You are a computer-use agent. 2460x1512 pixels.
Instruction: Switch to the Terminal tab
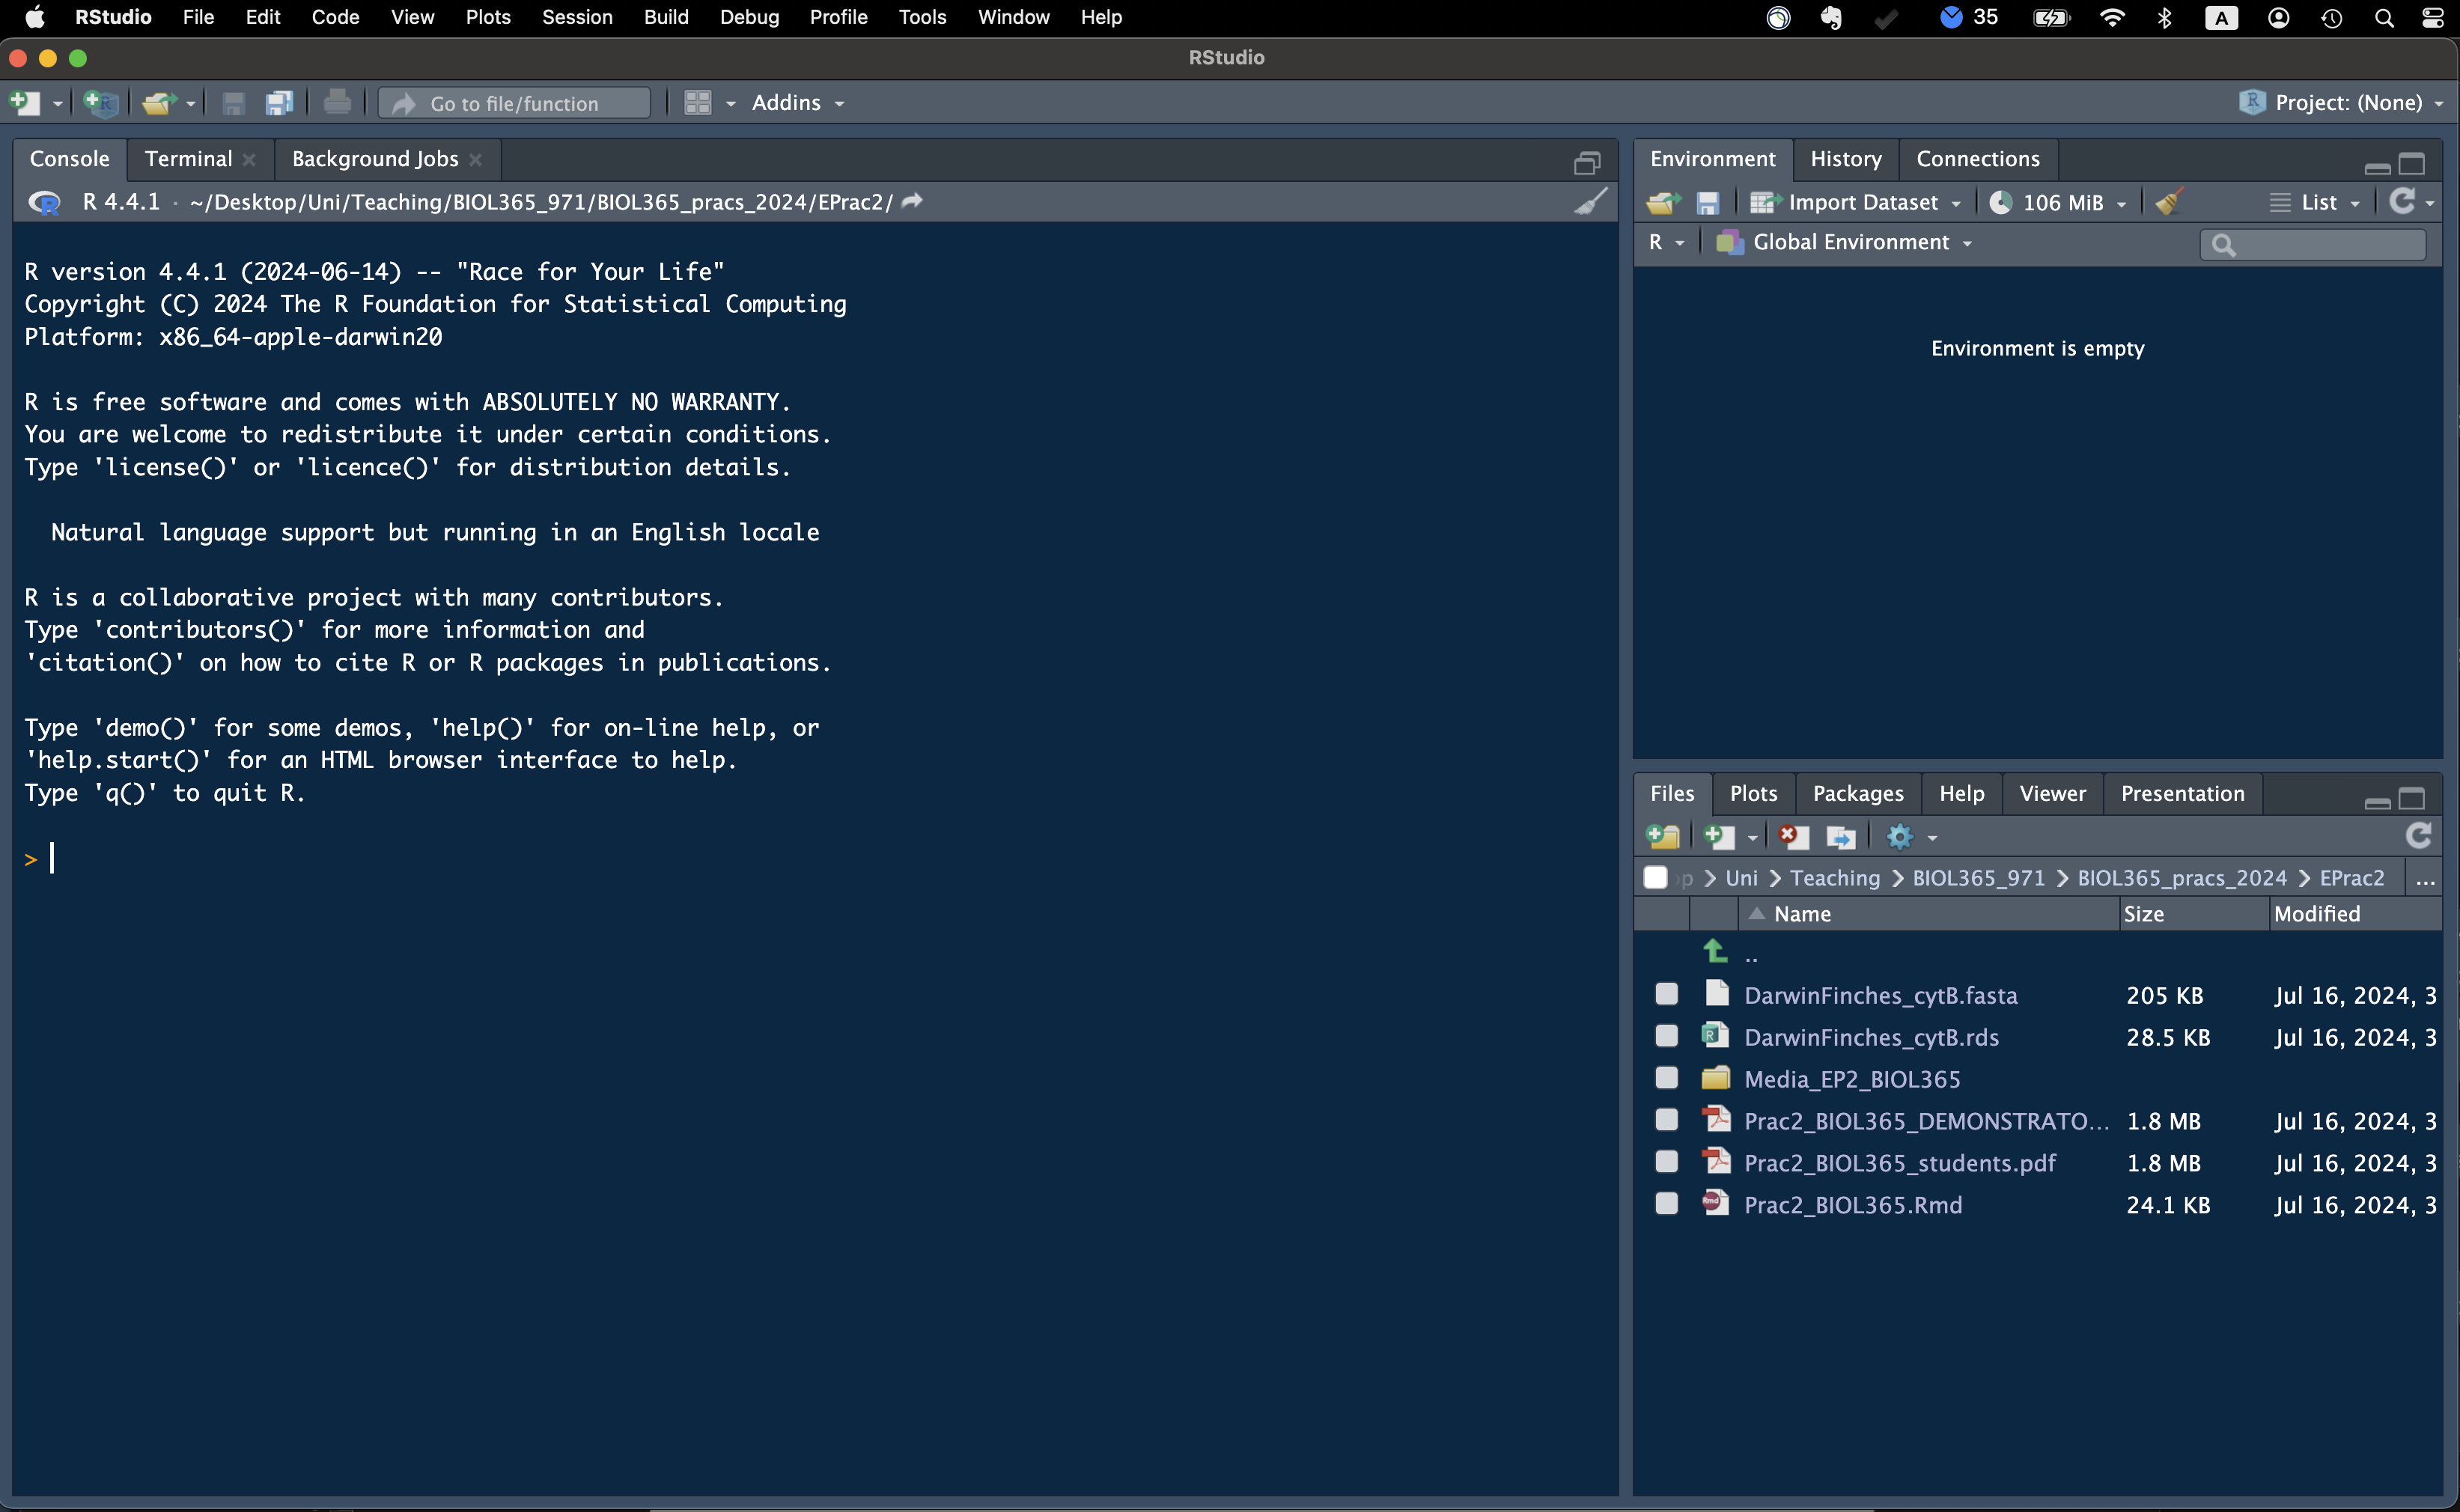188,159
